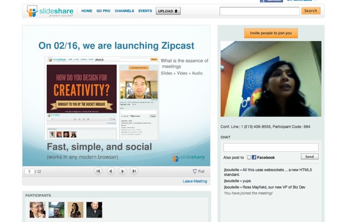The width and height of the screenshot is (348, 222).
Task: Enable Also post to Facebook checkbox
Action: pos(249,157)
